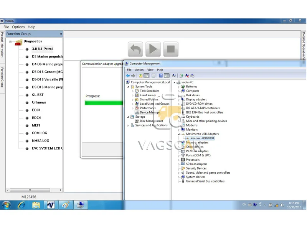Select 3.0-8.1 Petrol diagnostics item

[42, 49]
